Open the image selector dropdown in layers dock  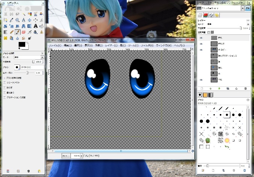[243, 8]
